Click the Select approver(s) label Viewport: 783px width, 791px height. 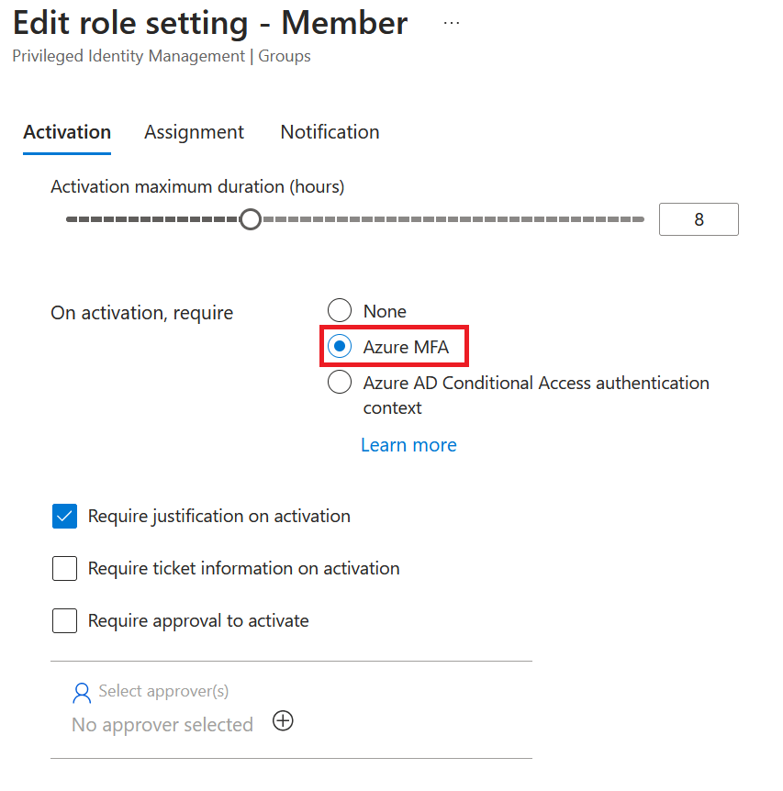[163, 691]
